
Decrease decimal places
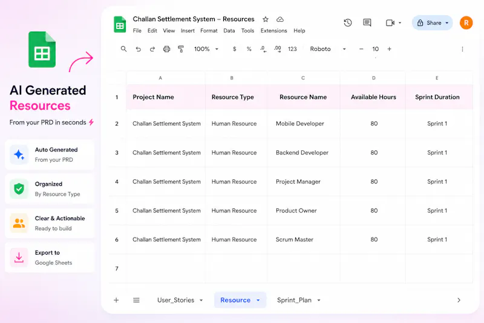(263, 49)
